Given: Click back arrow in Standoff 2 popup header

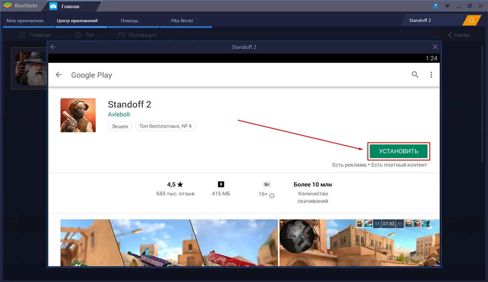Looking at the screenshot, I should click(x=53, y=47).
